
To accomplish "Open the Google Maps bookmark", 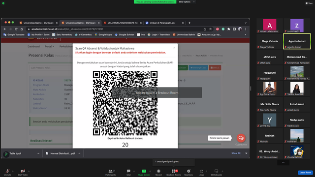I will tap(103, 34).
